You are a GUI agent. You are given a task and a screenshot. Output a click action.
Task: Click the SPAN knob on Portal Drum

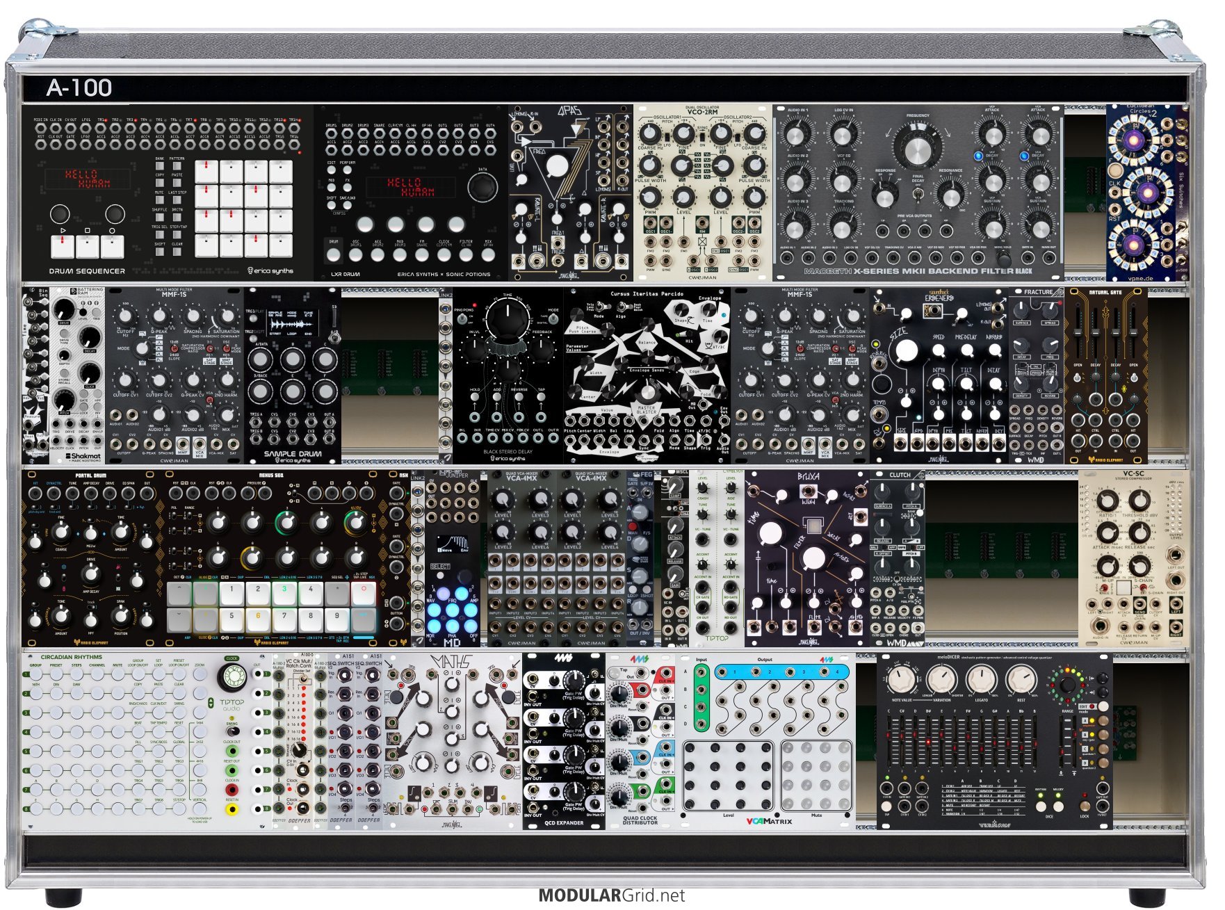pyautogui.click(x=121, y=615)
